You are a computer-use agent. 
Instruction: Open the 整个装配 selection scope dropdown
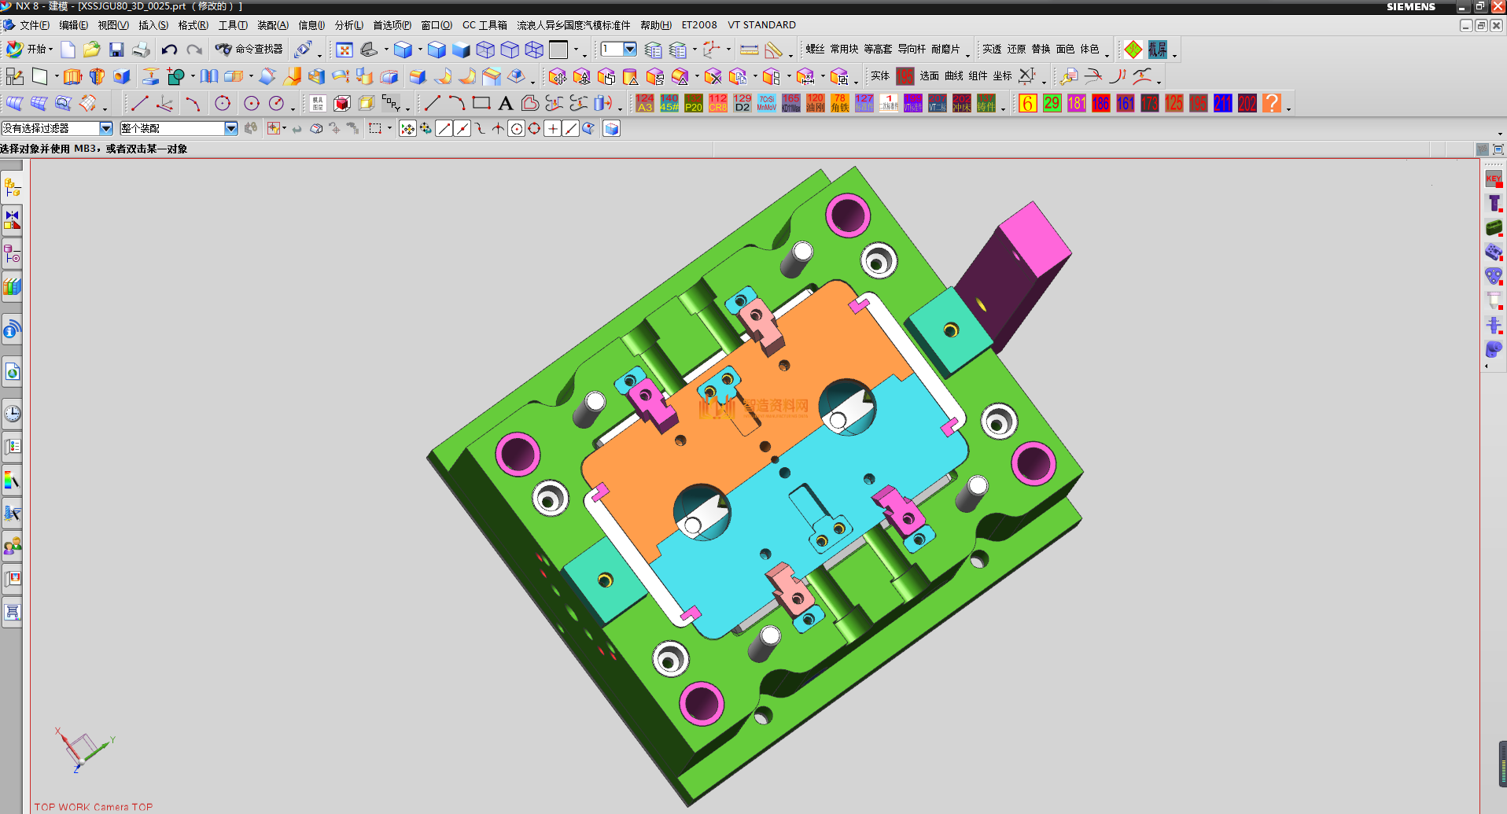(x=230, y=128)
